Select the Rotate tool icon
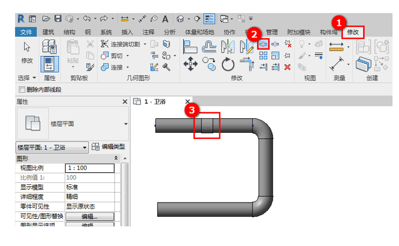 pos(229,64)
